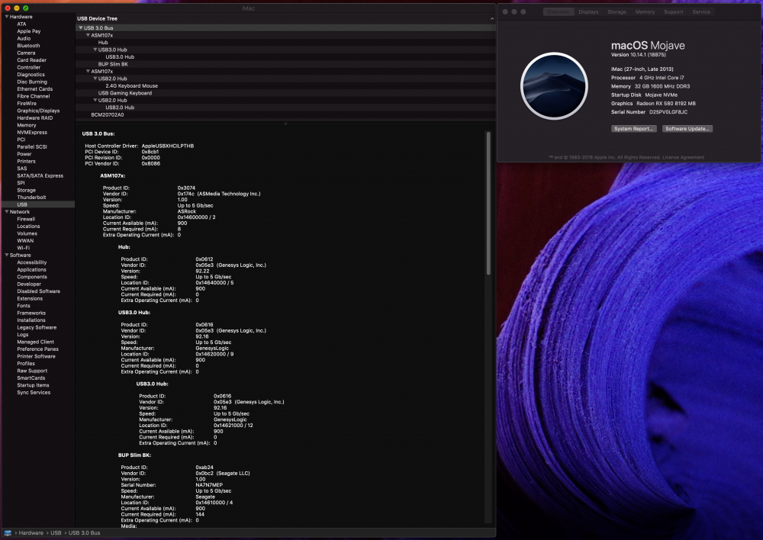
Task: Switch to the Memory tab
Action: tap(645, 11)
